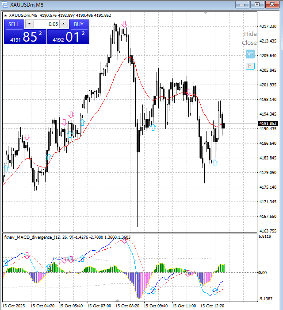Viewport: 283px width, 310px height.
Task: Minimize the XAUUSDm chart window
Action: pyautogui.click(x=242, y=4)
